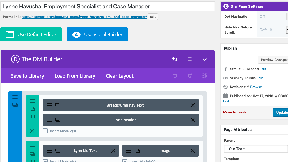Open the Dot Navigation dropdown

coord(273,17)
